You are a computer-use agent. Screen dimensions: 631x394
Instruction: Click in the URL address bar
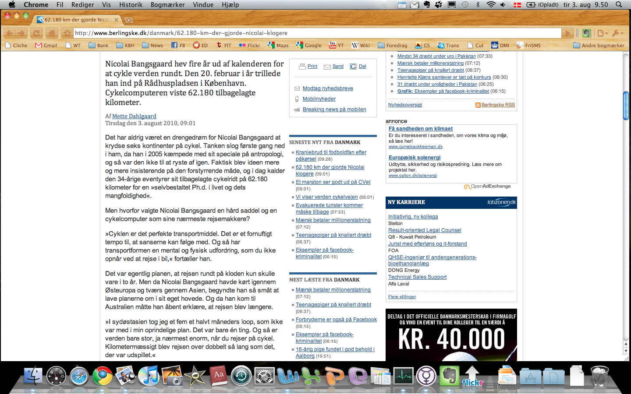[317, 33]
